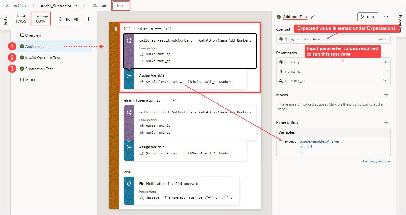Screen dimensions: 406x215
Task: Run the Addition Test
Action: (x=367, y=17)
